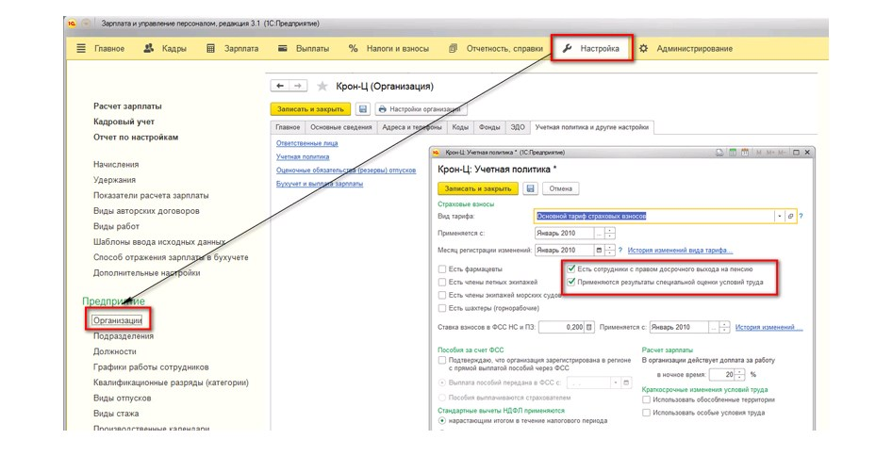Add Крон-Ц organization to favorites star
Viewport: 876px width, 472px height.
click(x=322, y=87)
